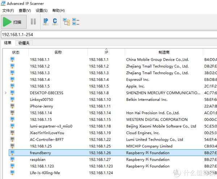Click computer icon for raspbian row

pyautogui.click(x=12, y=159)
